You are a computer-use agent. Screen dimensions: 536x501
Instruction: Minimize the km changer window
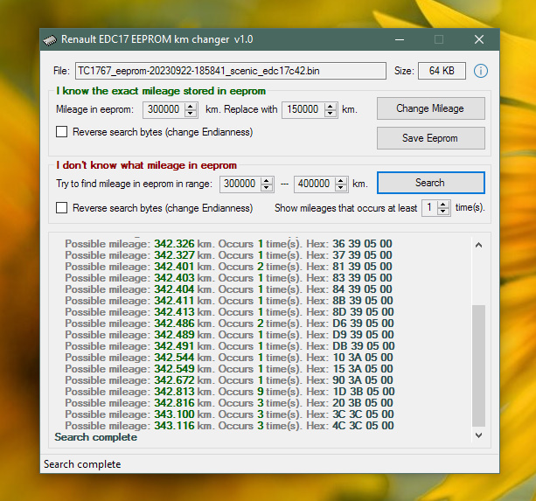[400, 39]
